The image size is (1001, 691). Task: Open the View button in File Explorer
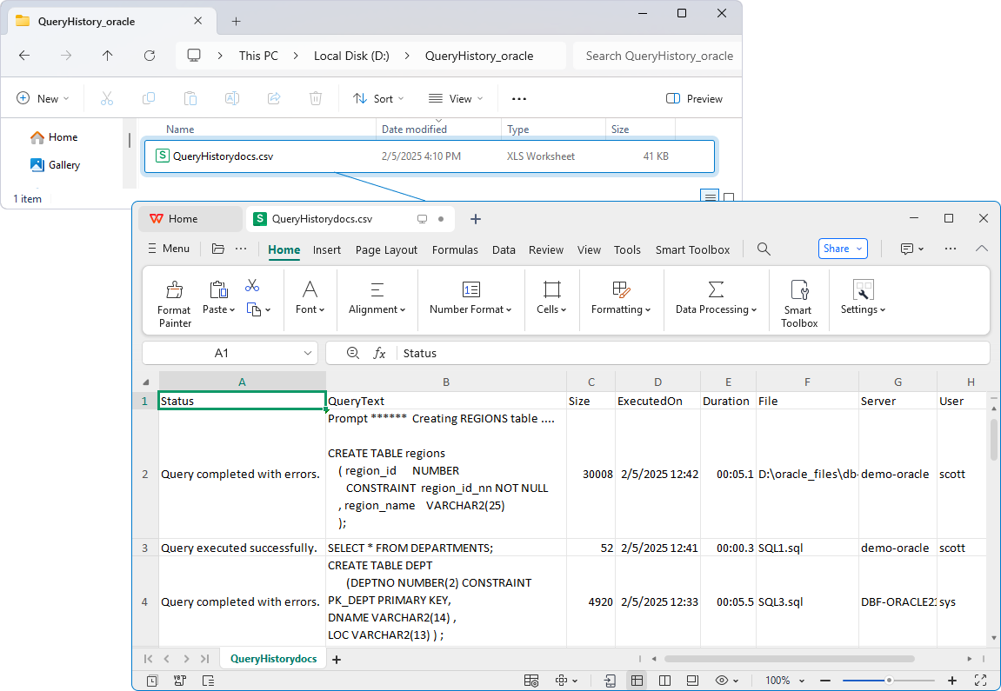pyautogui.click(x=456, y=99)
